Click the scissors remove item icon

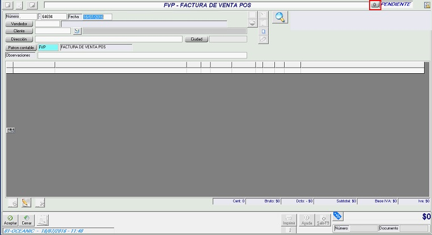pyautogui.click(x=40, y=202)
